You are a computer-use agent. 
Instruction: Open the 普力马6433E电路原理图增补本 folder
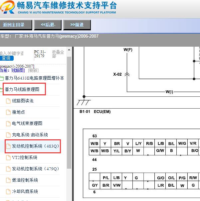click(x=34, y=78)
